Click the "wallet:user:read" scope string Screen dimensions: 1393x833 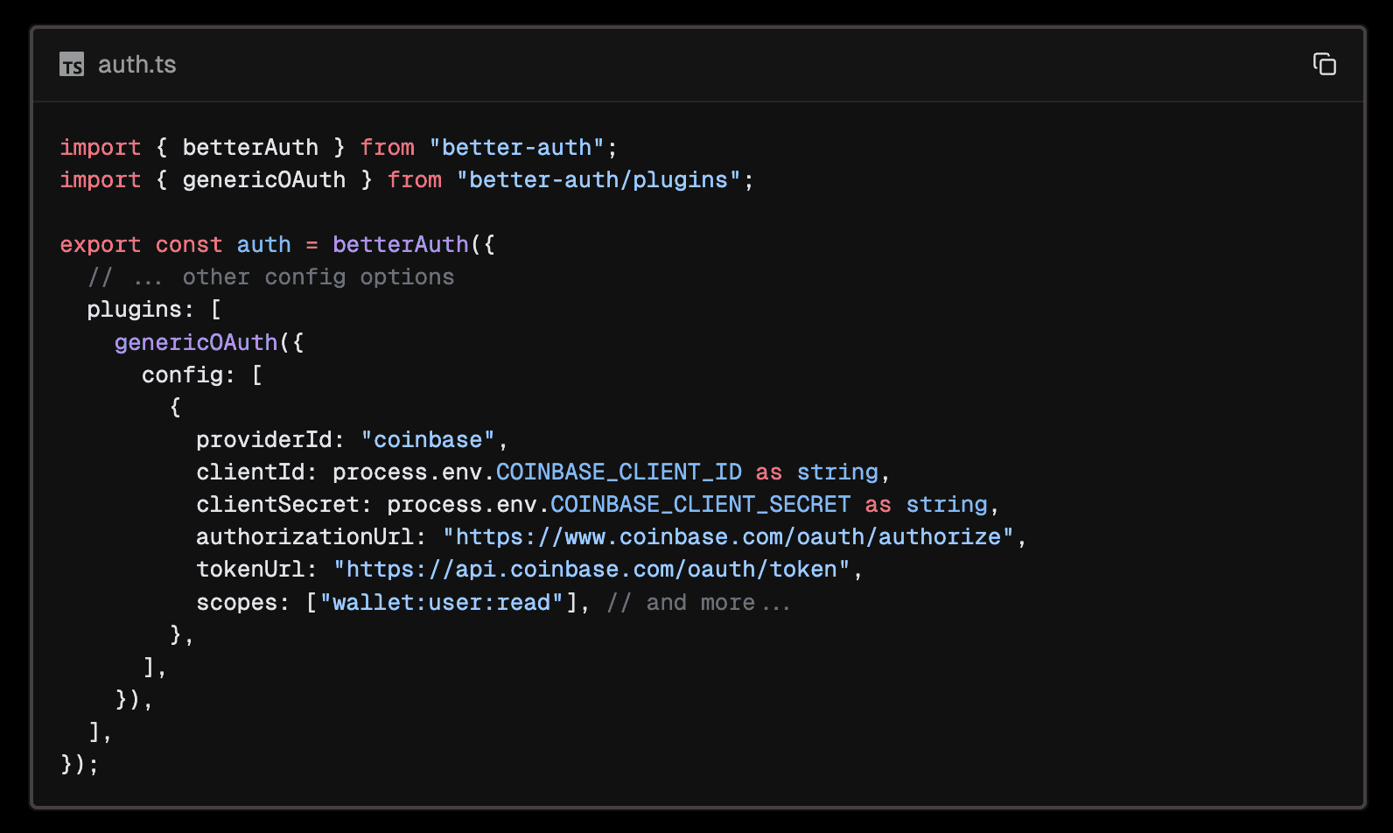[x=441, y=602]
